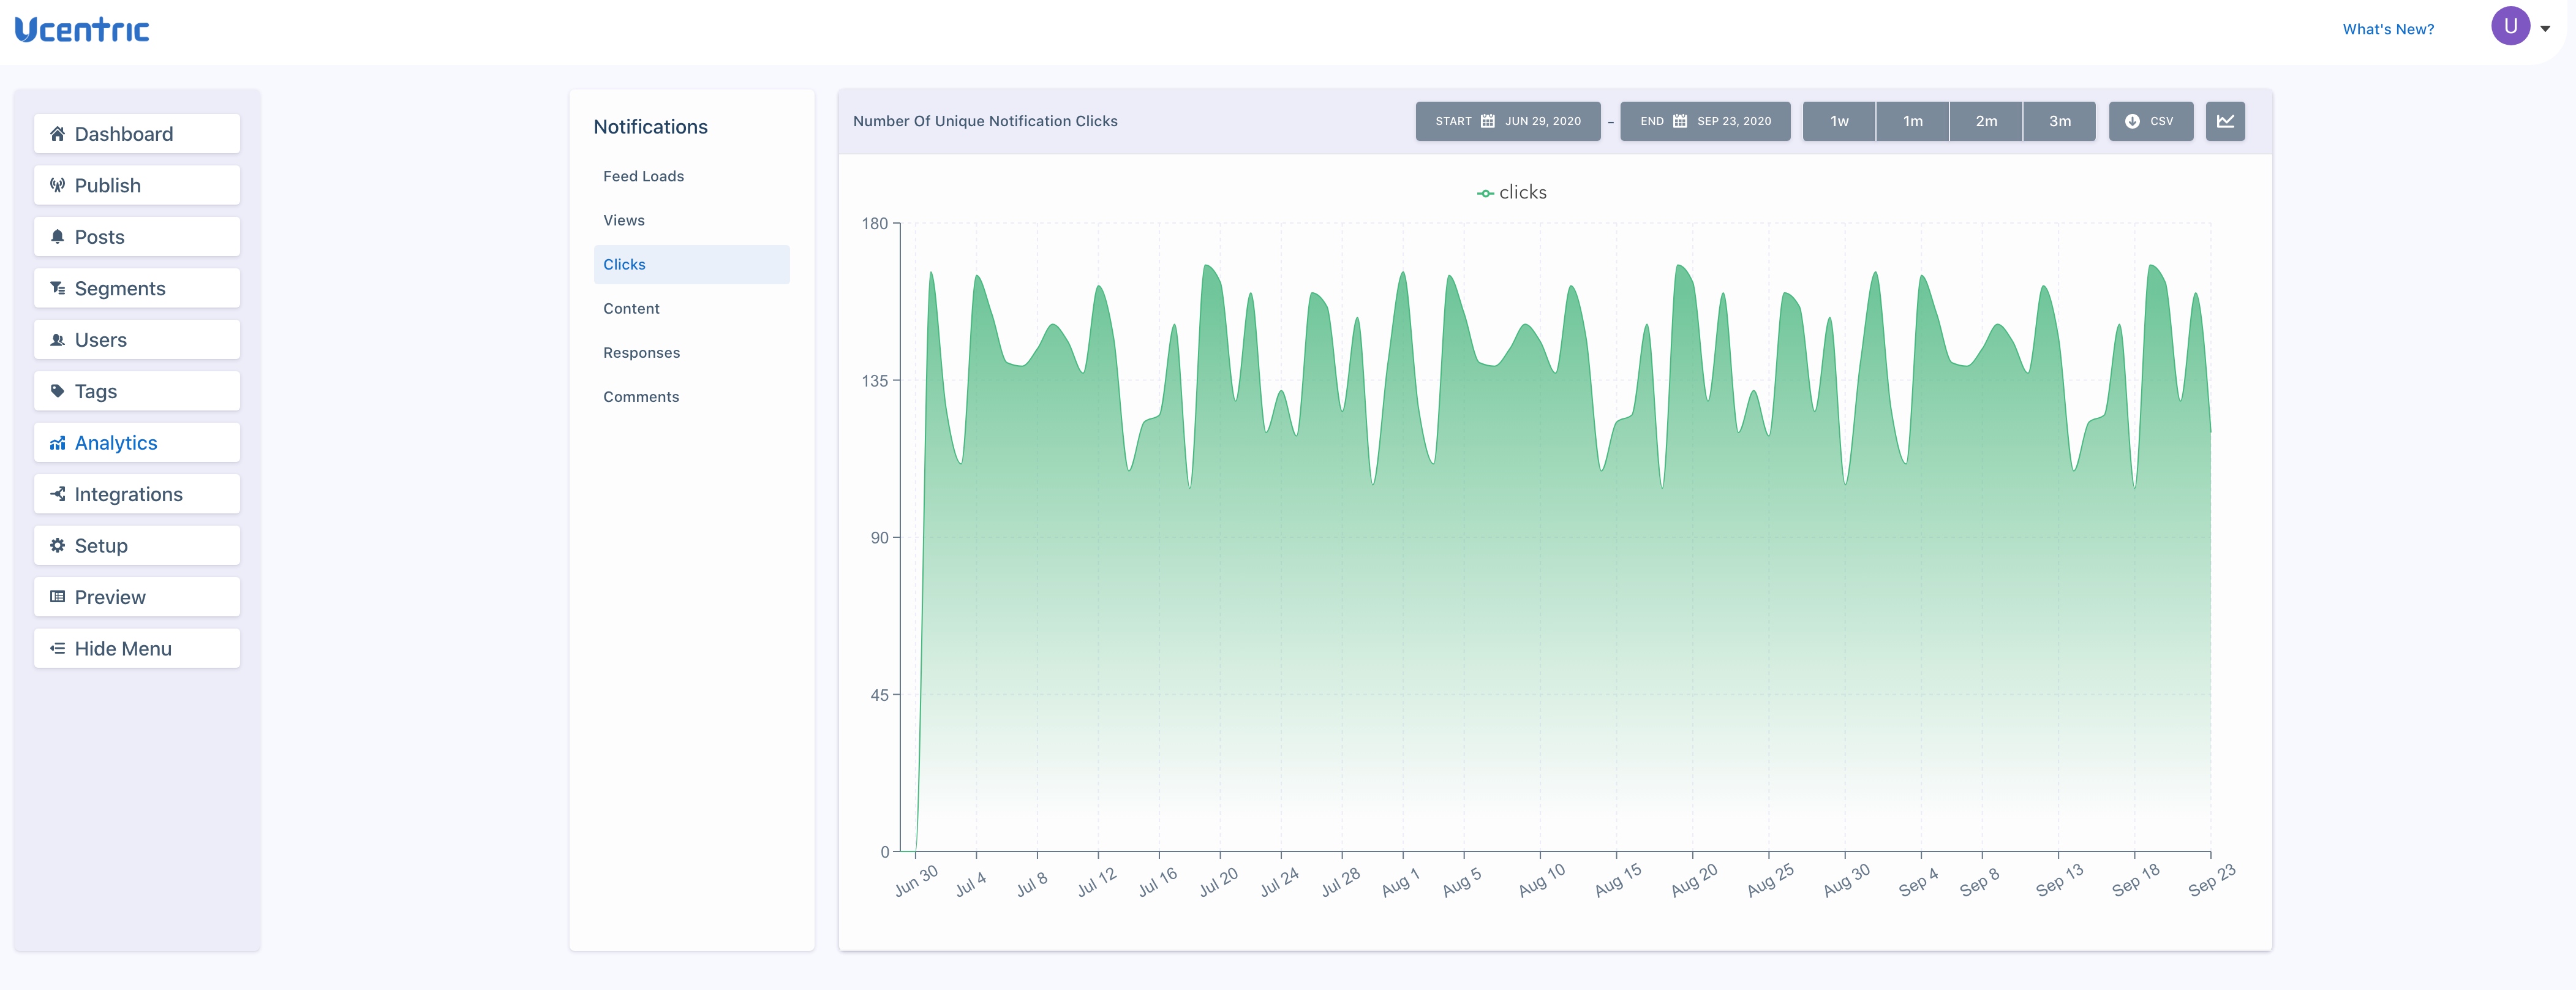
Task: Click the Ucentric logo
Action: pos(82,29)
